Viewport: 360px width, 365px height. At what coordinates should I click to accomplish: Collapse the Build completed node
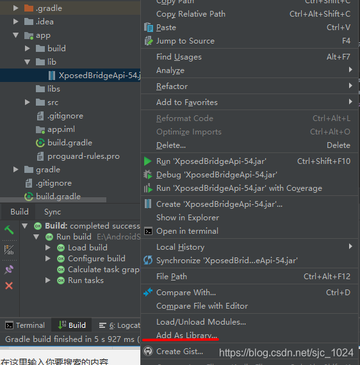click(x=25, y=226)
